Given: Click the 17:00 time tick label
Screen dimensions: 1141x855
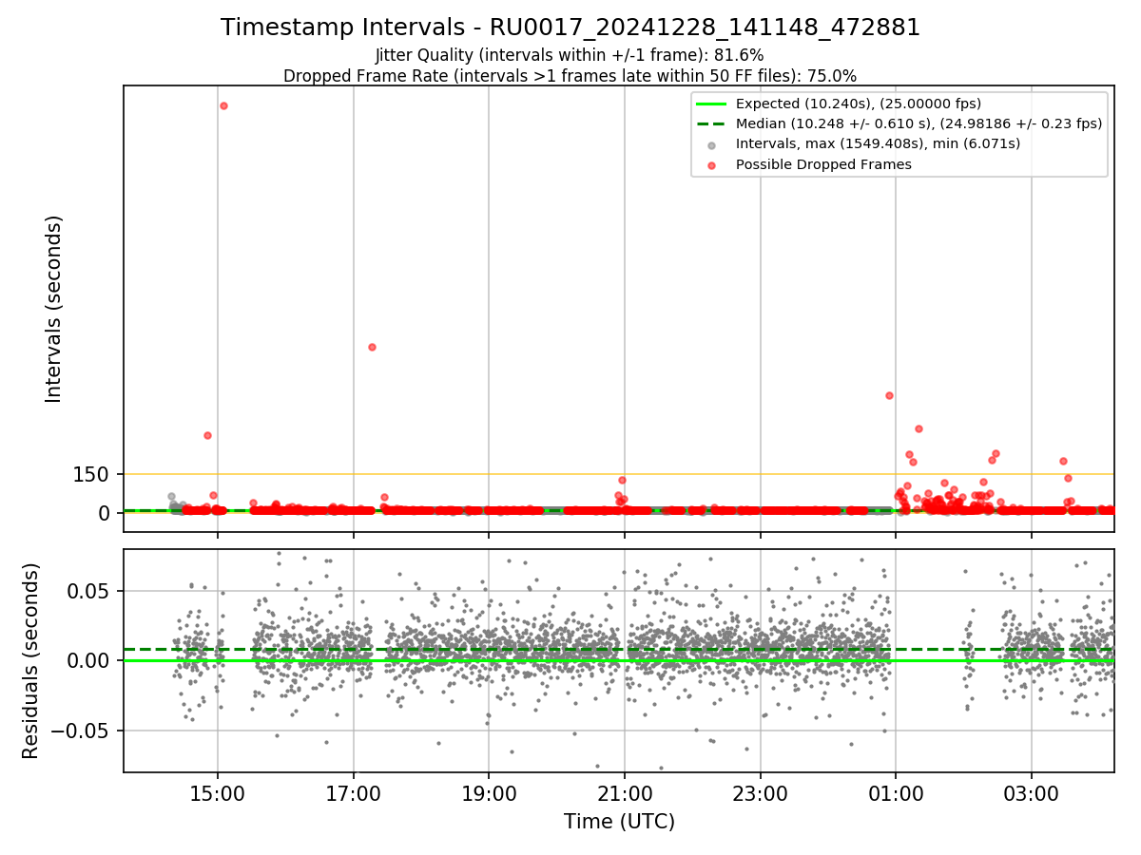Looking at the screenshot, I should click(354, 792).
